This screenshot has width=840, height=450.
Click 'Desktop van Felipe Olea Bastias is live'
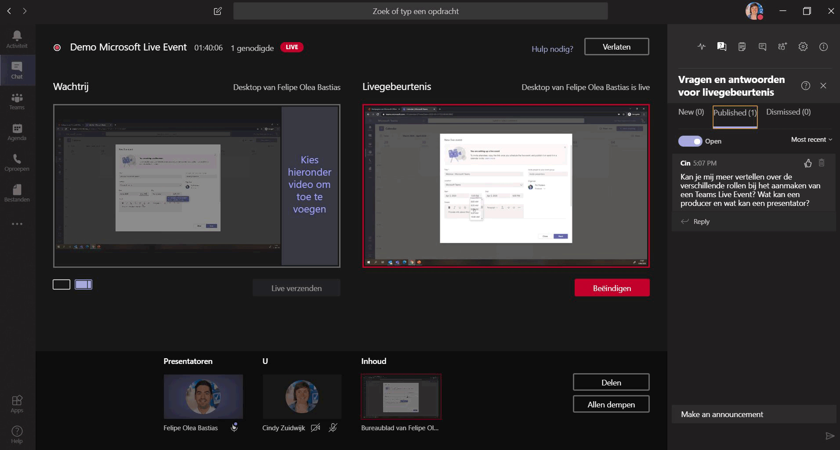(x=585, y=87)
